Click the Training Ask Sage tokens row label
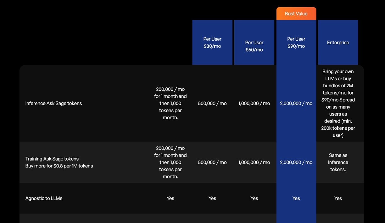This screenshot has height=223, width=385. pos(52,159)
